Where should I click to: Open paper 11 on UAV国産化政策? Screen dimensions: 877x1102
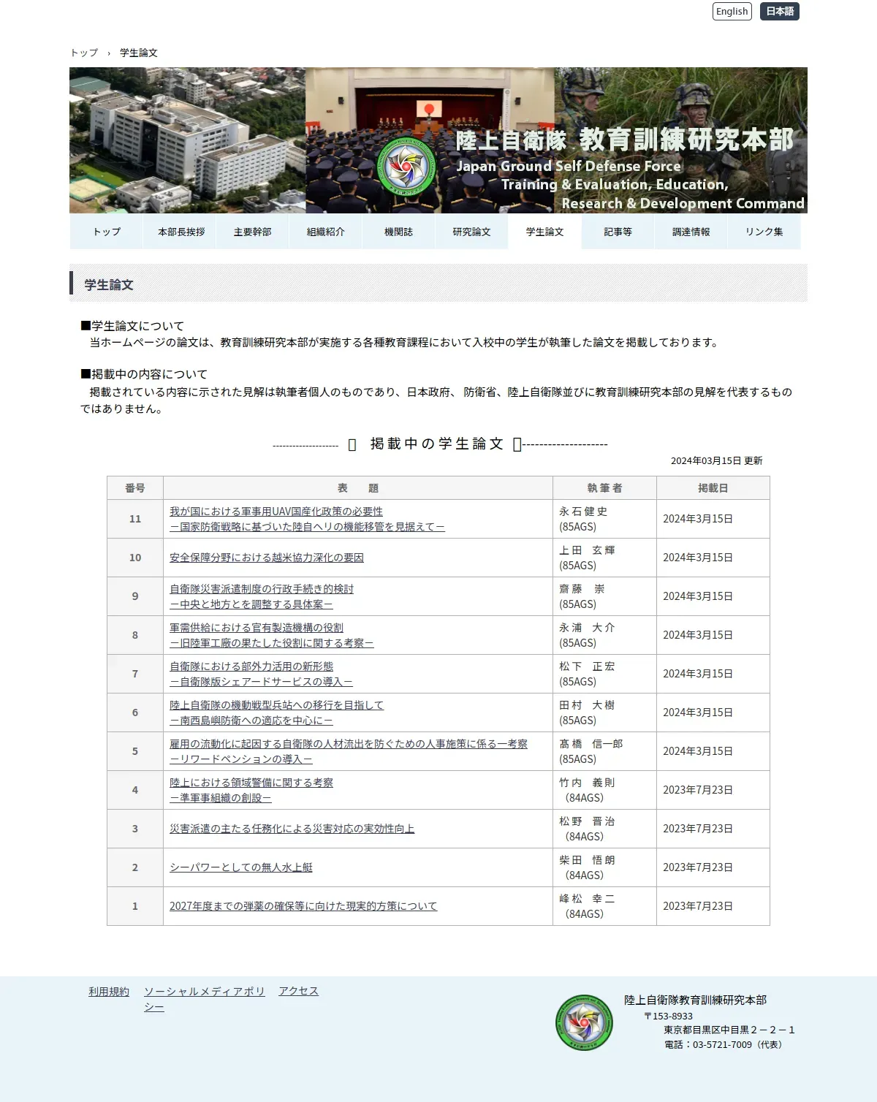pos(307,519)
